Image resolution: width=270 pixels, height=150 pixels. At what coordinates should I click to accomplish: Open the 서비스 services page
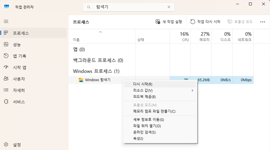[x=34, y=102]
